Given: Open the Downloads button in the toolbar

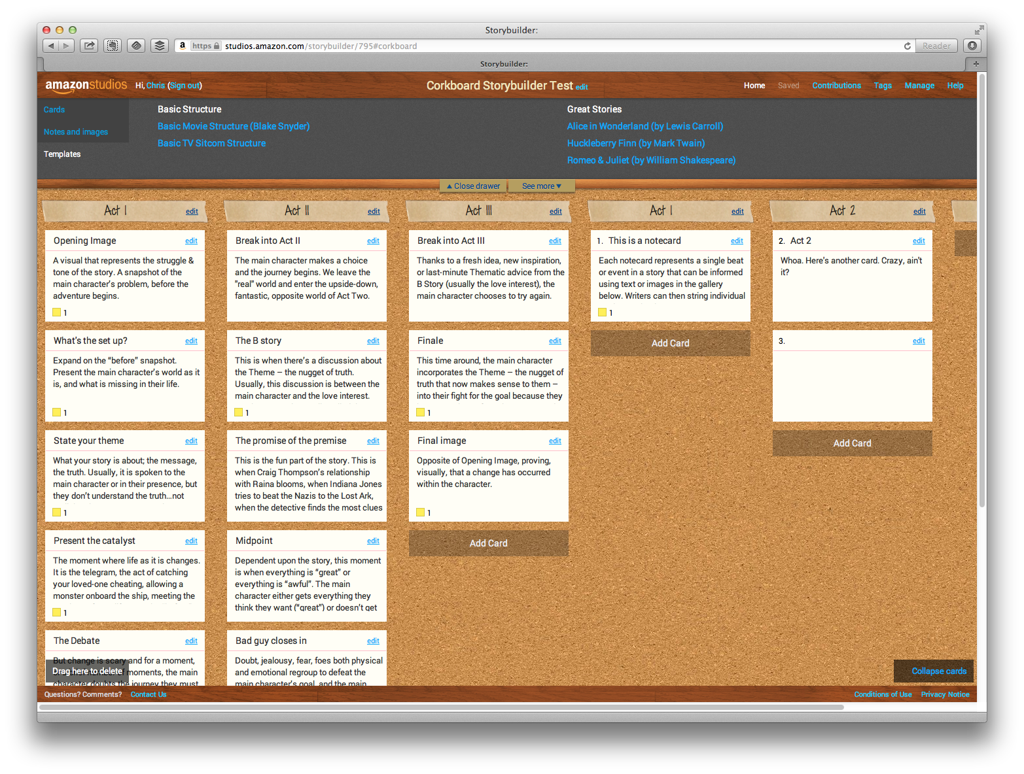Looking at the screenshot, I should (x=972, y=46).
